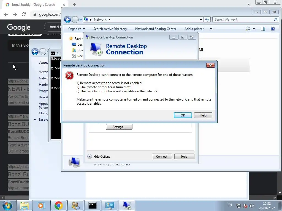The image size is (282, 211).
Task: Open the Programs category in Control Panel
Action: tap(43, 91)
